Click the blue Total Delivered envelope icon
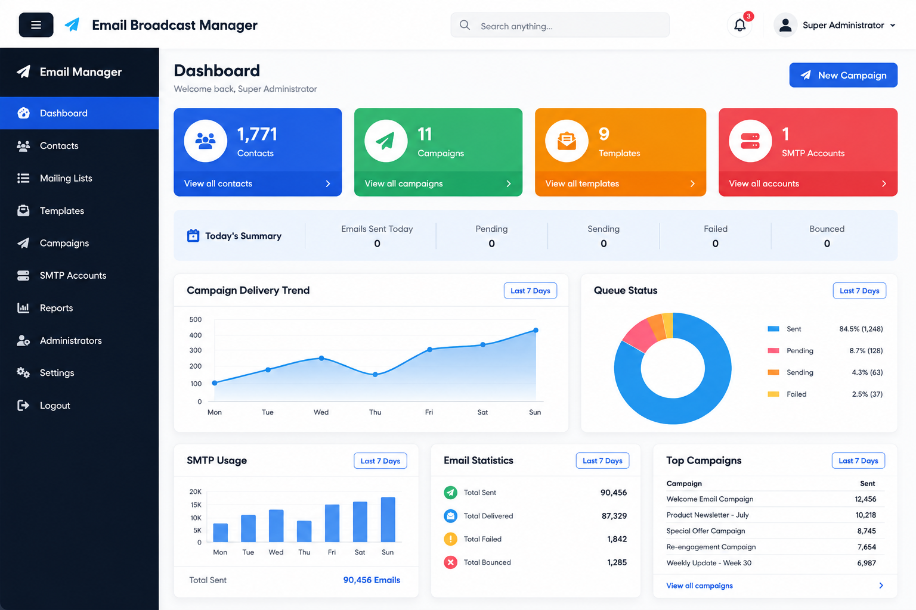The height and width of the screenshot is (610, 916). tap(451, 516)
